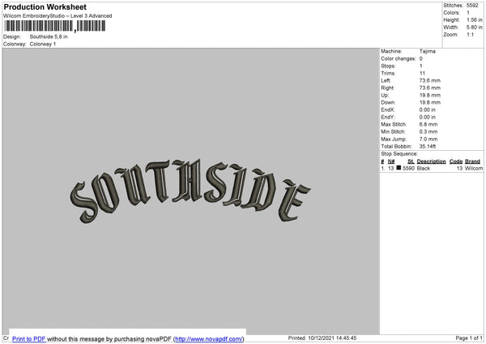Image resolution: width=486 pixels, height=344 pixels.
Task: Click the printed timestamp '10/12/2021 14:45:45'
Action: click(x=332, y=338)
